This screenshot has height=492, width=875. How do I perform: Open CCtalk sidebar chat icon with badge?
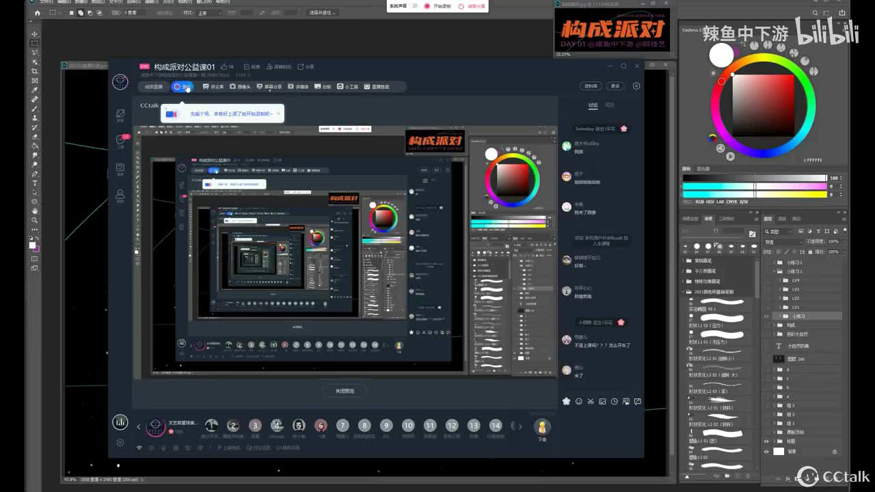coord(120,140)
